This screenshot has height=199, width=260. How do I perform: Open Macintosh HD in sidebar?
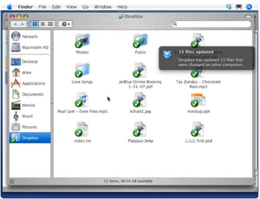(x=30, y=48)
